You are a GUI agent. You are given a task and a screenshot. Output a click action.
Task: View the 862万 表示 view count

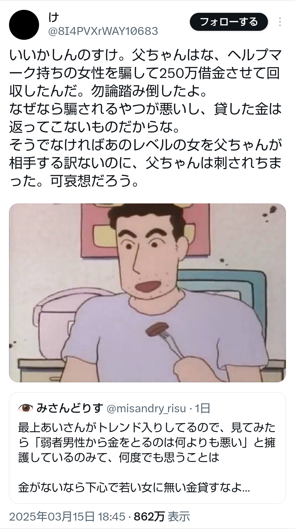pyautogui.click(x=162, y=516)
